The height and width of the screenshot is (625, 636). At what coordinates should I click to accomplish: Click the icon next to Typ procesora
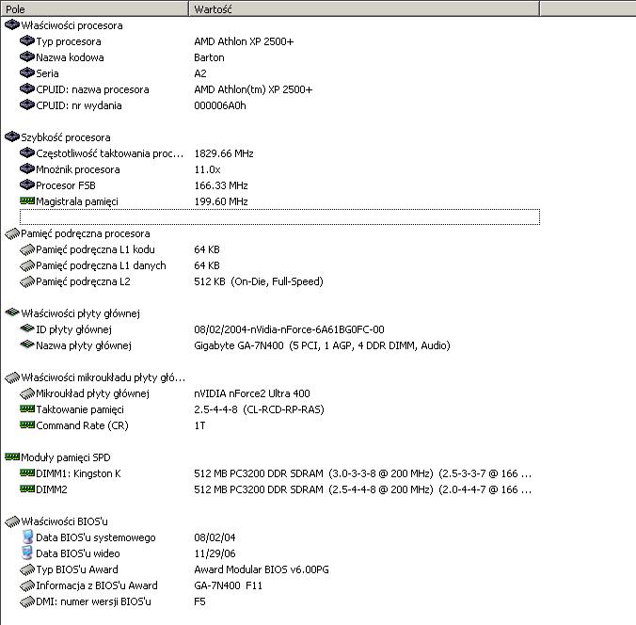click(26, 41)
